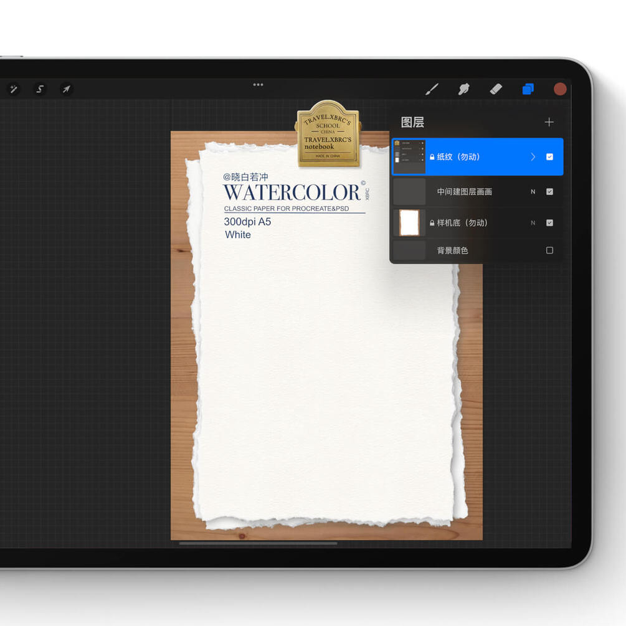Tap the lock icon on 样机底（勿动）layer
Image resolution: width=626 pixels, height=626 pixels.
(432, 223)
